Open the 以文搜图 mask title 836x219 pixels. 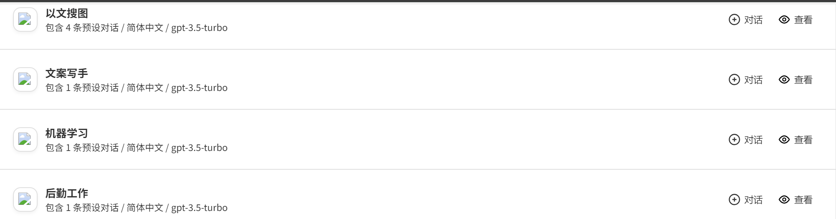click(x=67, y=13)
